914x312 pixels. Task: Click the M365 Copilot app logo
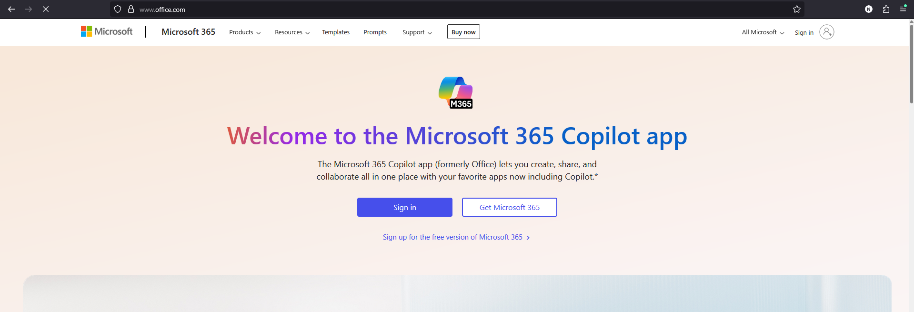[456, 92]
